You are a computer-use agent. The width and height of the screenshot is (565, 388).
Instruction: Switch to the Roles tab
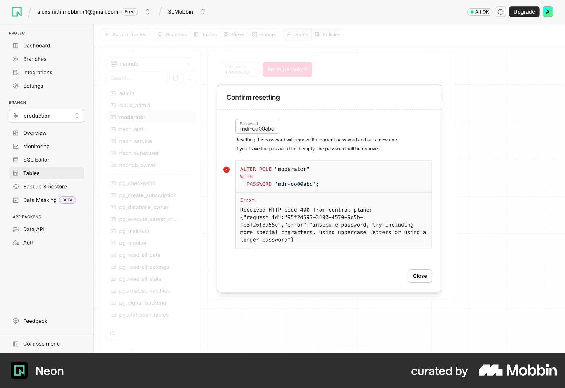298,34
